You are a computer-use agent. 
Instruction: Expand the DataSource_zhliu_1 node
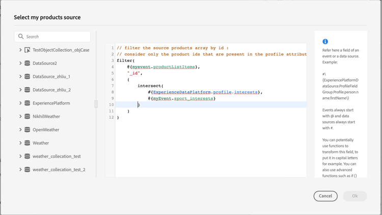(x=20, y=77)
